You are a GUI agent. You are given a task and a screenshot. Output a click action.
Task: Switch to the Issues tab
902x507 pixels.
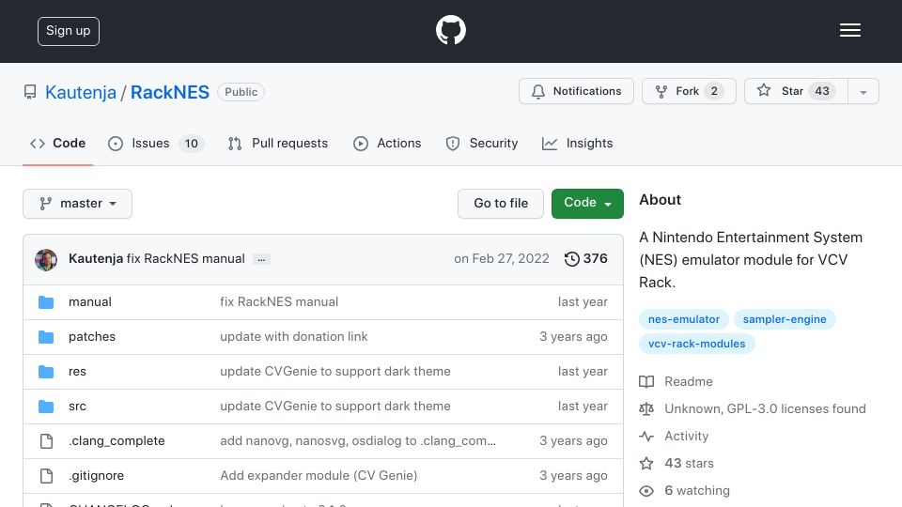coord(155,143)
